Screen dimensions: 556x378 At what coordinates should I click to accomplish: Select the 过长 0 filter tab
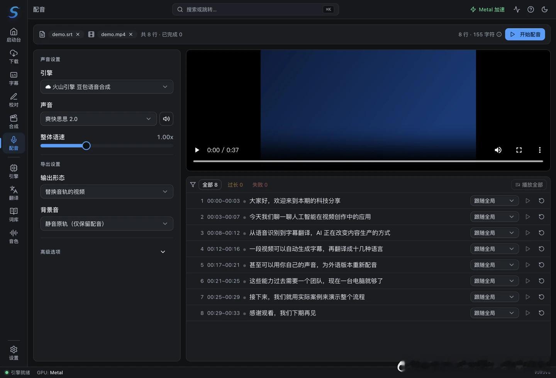coord(235,185)
